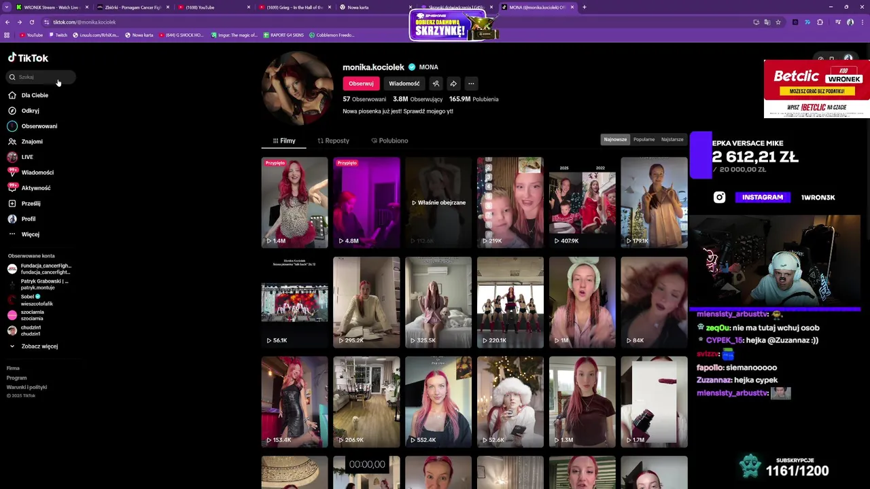Open szociarnia followed account
This screenshot has height=489, width=870.
coord(26,315)
